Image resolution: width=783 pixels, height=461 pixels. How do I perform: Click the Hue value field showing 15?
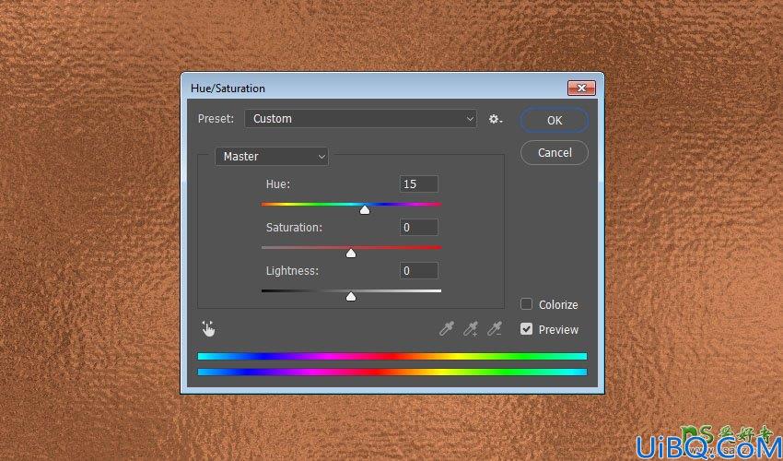coord(419,184)
